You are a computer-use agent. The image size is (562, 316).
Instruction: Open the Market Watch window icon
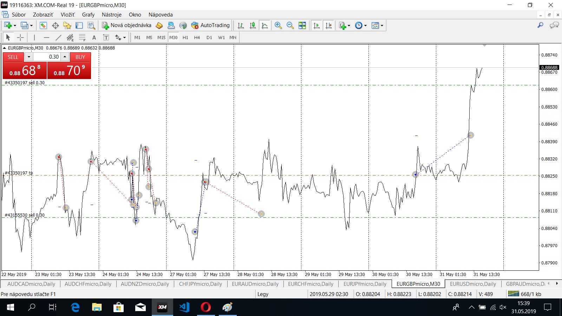click(43, 25)
